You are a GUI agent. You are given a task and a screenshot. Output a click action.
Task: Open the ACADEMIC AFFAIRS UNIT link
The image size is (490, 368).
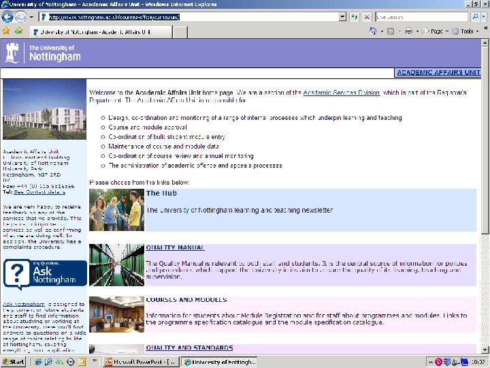pos(438,73)
